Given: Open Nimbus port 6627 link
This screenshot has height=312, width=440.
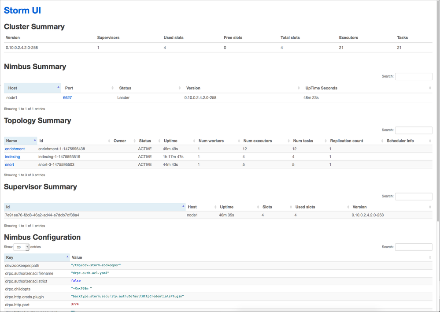Looking at the screenshot, I should [x=67, y=97].
